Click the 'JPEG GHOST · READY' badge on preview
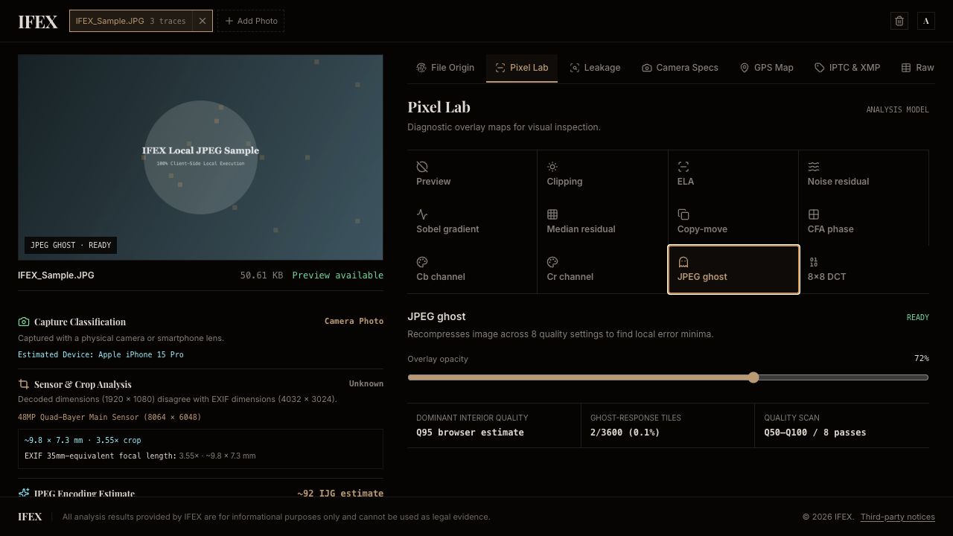The image size is (953, 536). [71, 245]
